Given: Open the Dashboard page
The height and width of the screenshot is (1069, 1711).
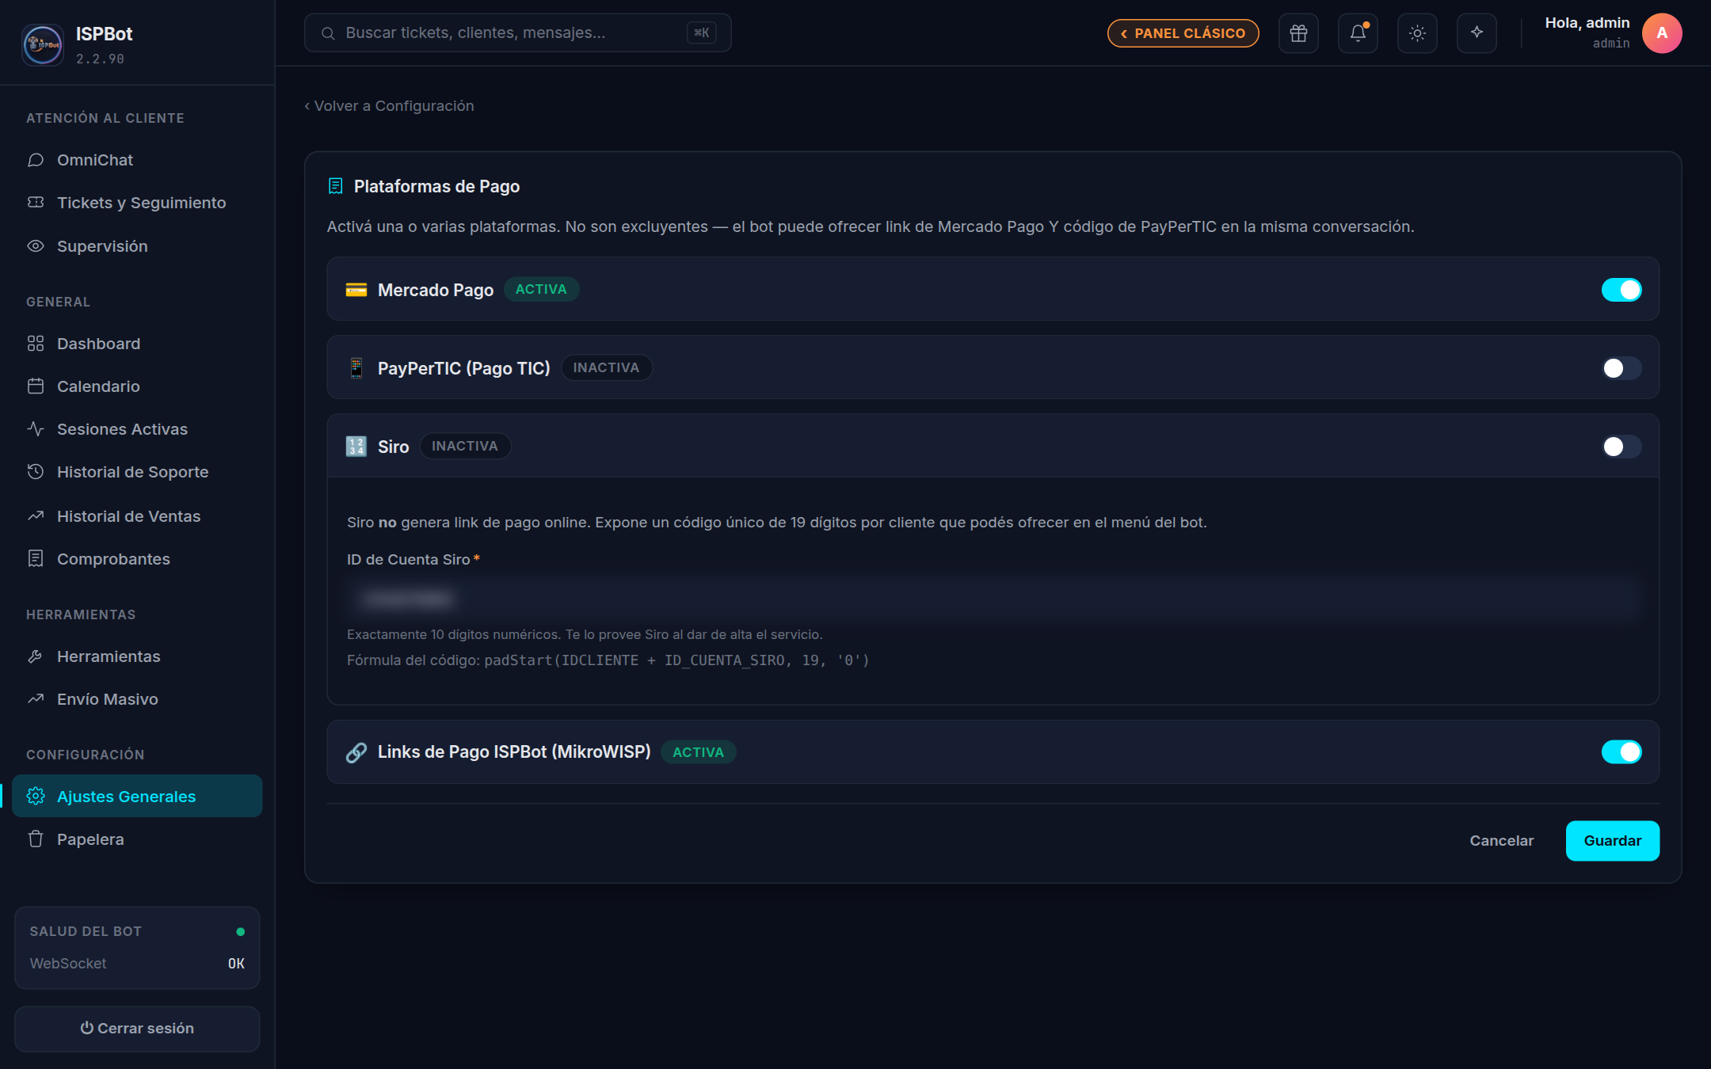Looking at the screenshot, I should pyautogui.click(x=137, y=344).
